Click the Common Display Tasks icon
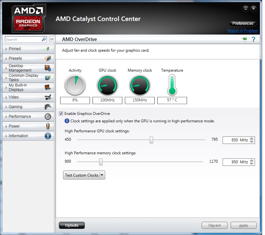Screen dimensions: 265x235 [x=48, y=78]
